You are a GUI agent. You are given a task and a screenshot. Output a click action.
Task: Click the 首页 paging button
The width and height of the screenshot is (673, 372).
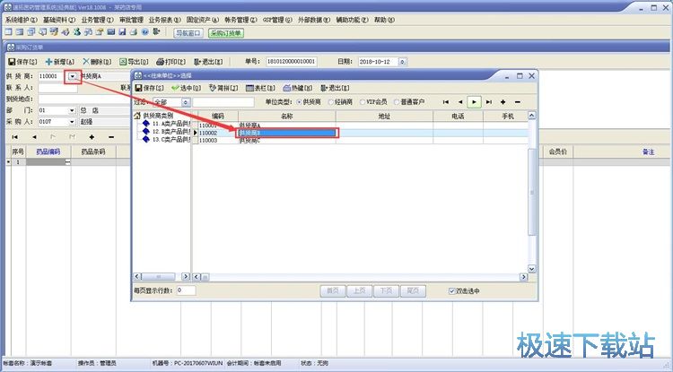click(333, 291)
